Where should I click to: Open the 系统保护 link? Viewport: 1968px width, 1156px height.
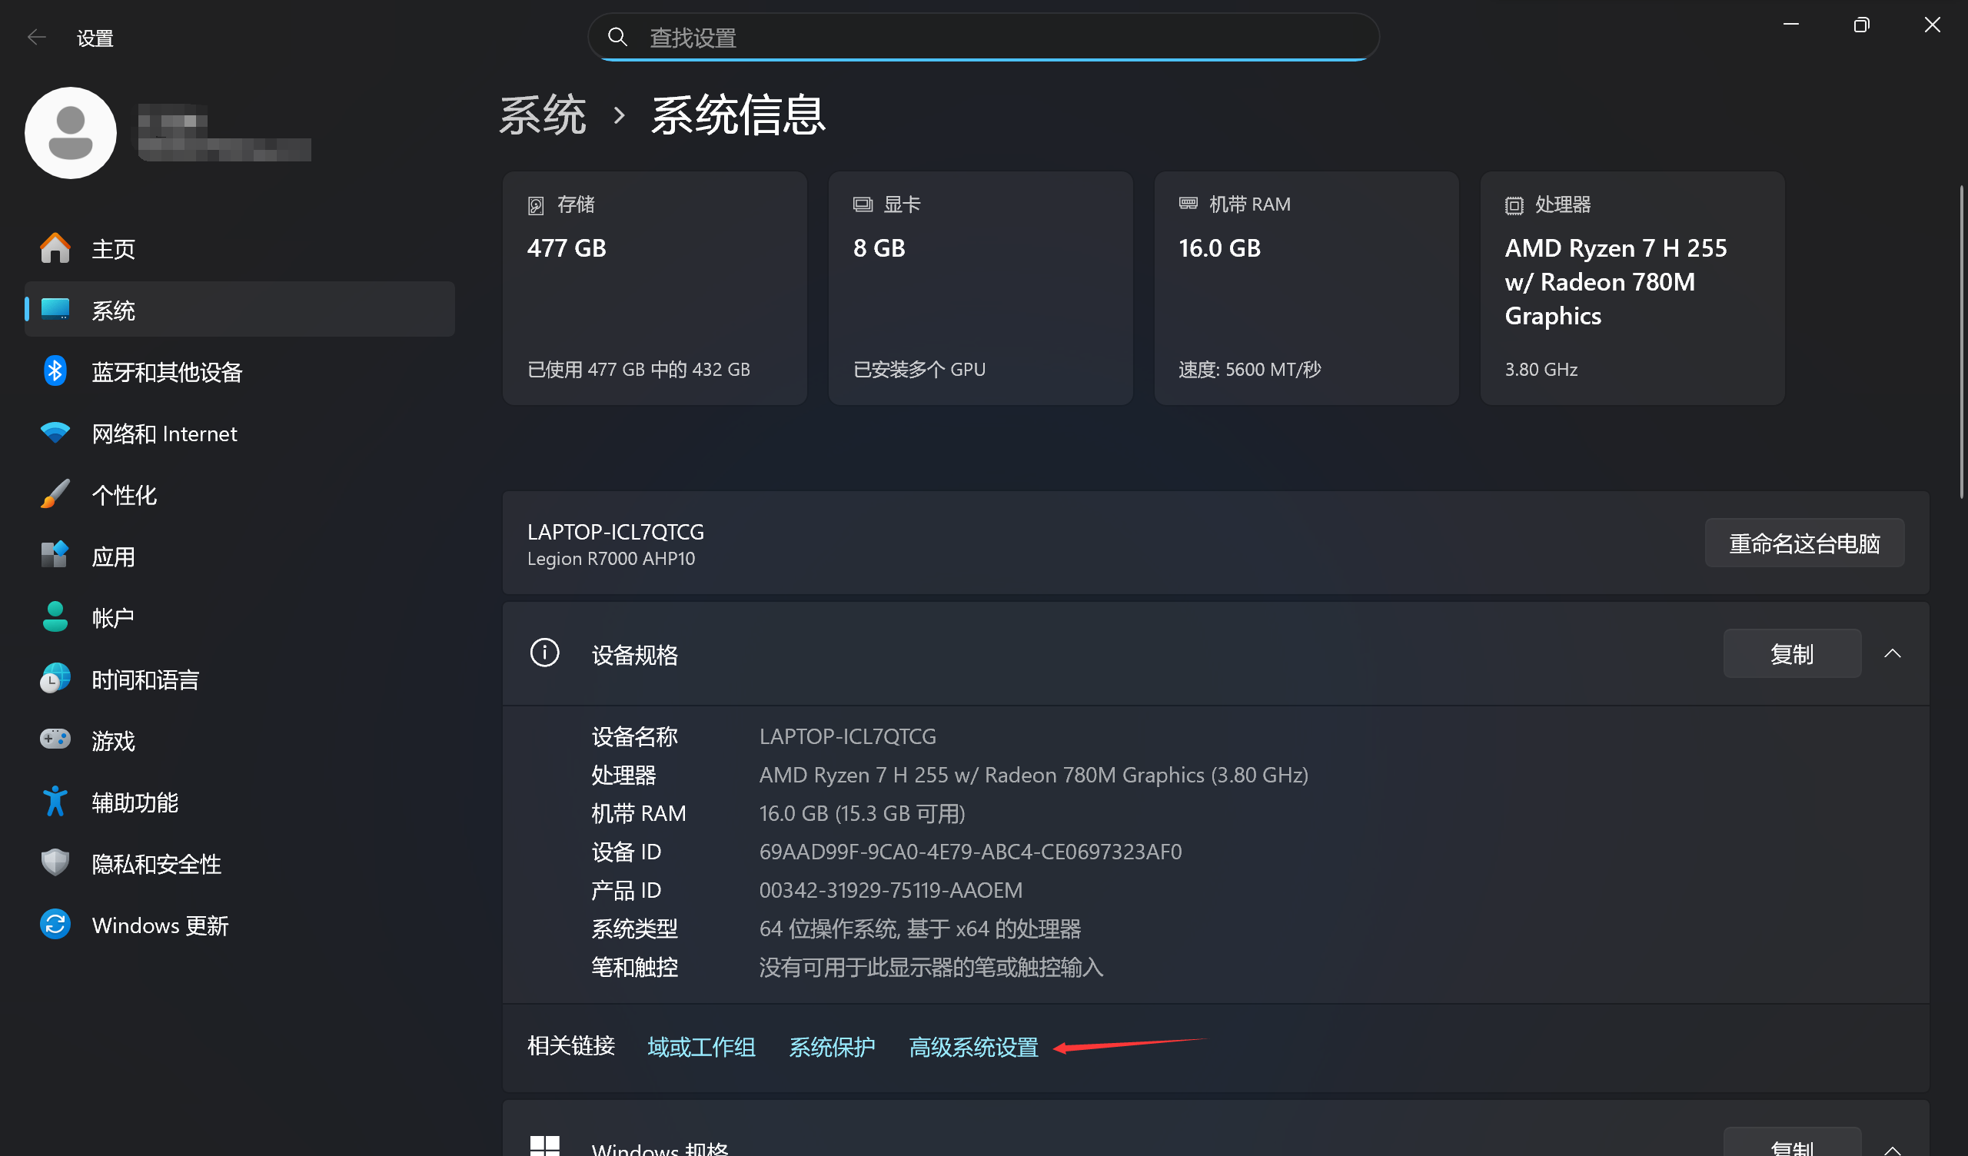[831, 1047]
